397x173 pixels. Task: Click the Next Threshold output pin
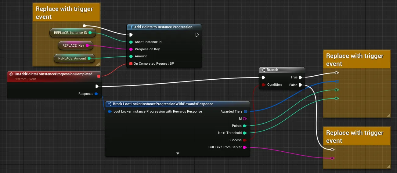(x=245, y=133)
